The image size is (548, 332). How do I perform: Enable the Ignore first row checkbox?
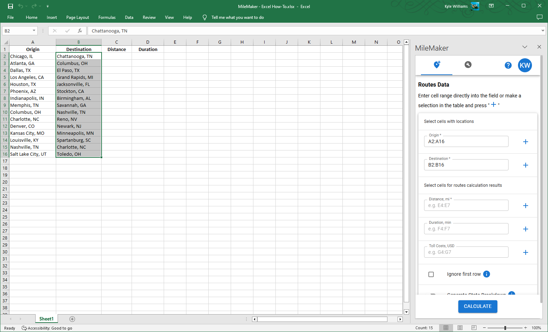[431, 274]
